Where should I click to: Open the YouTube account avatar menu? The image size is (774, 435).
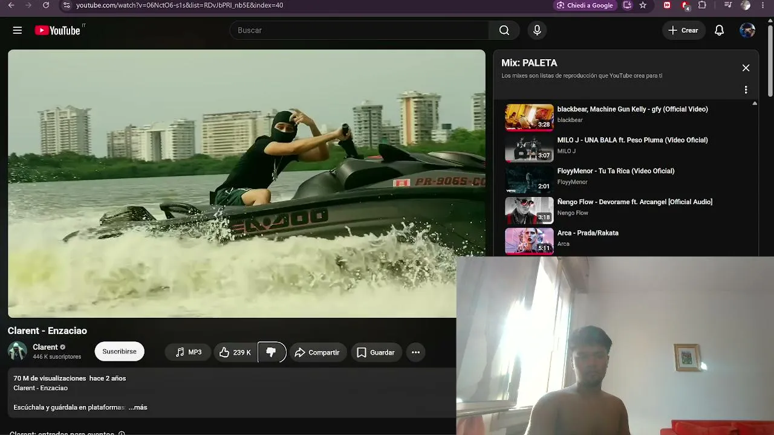pyautogui.click(x=747, y=30)
